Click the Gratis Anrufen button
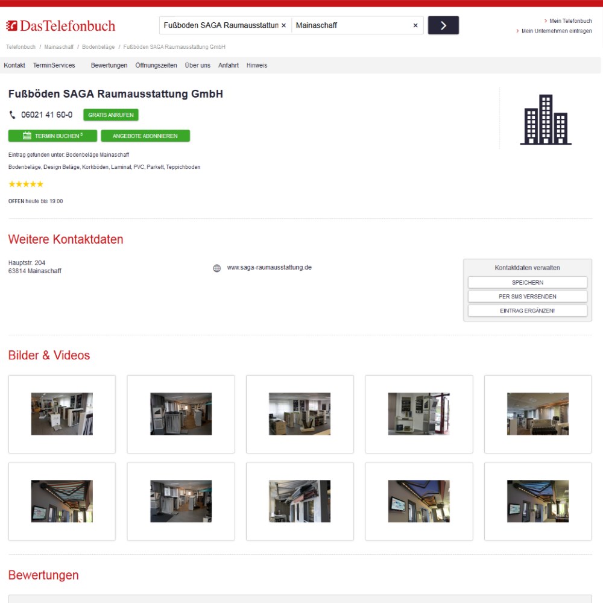The width and height of the screenshot is (603, 603). click(x=111, y=115)
